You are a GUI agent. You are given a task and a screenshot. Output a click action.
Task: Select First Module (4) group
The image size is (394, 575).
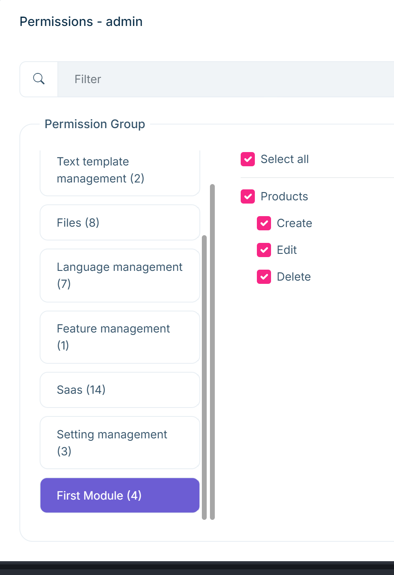120,496
